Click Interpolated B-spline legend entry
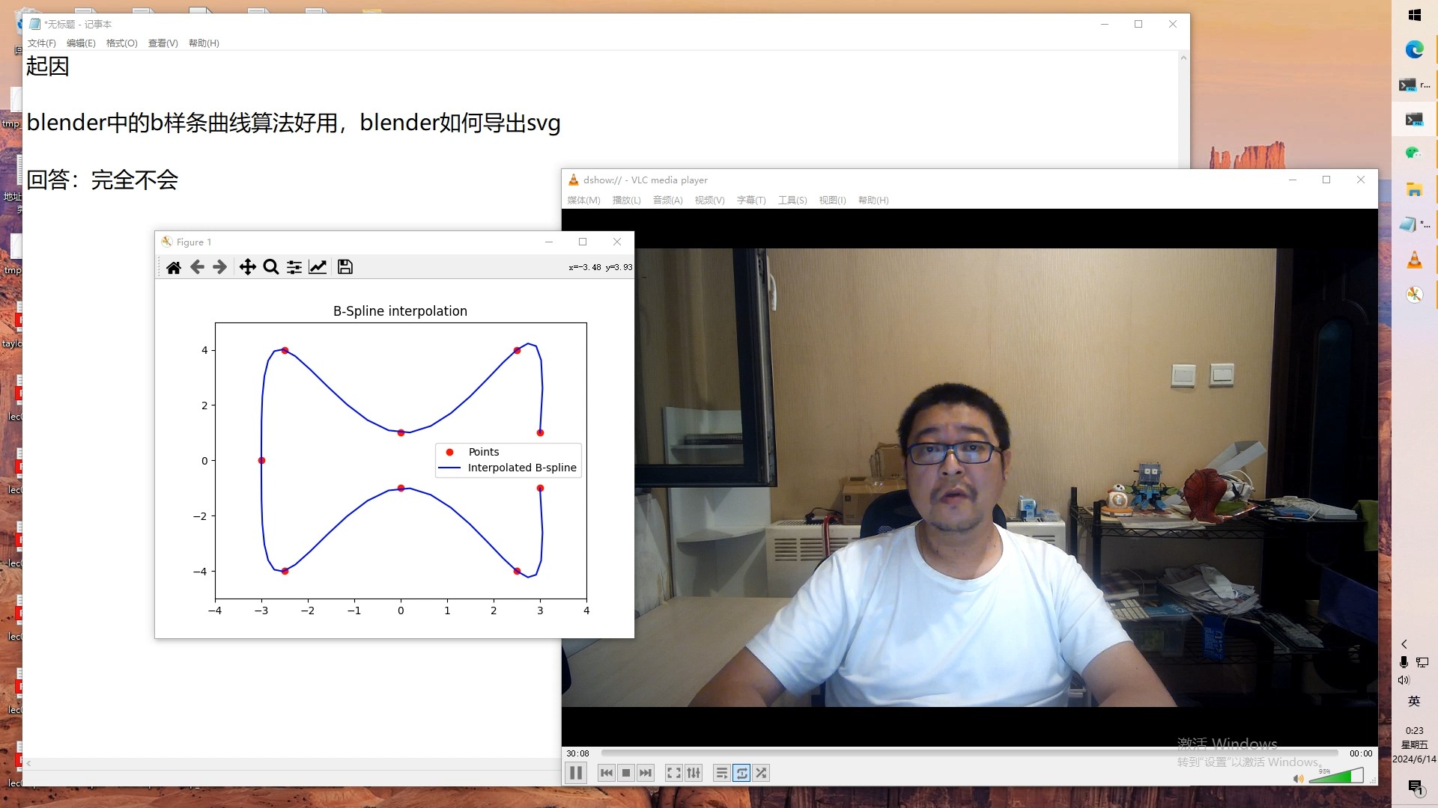The height and width of the screenshot is (808, 1438). pos(508,468)
